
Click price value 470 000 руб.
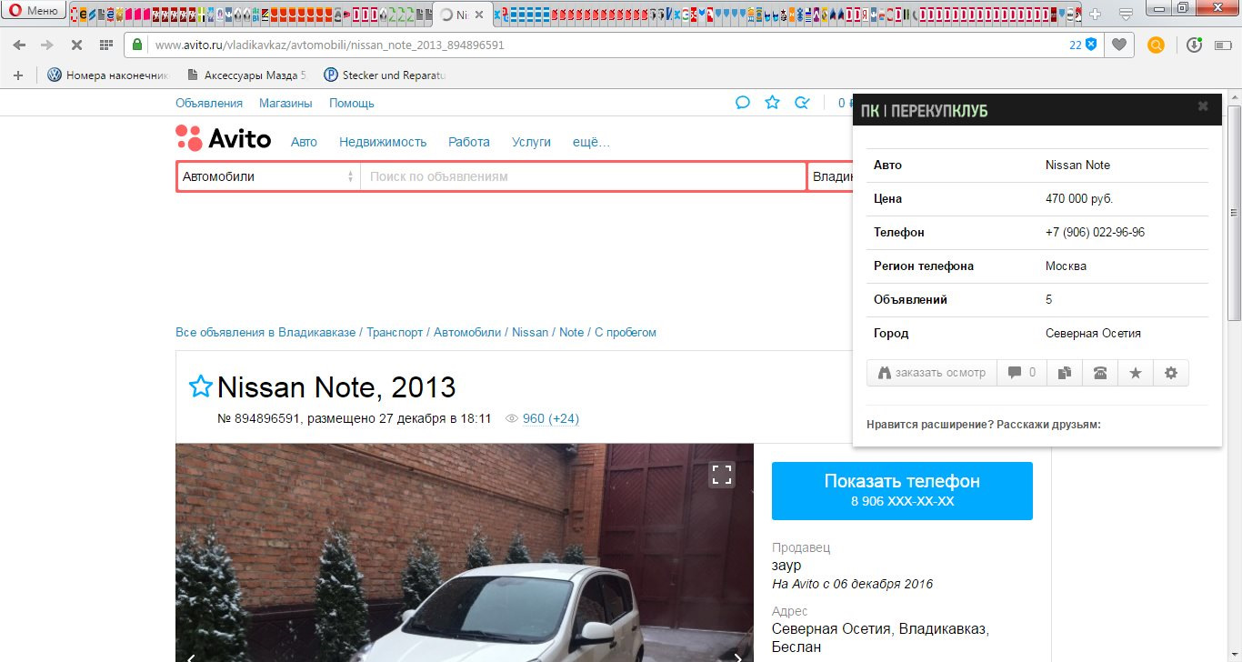coord(1079,198)
